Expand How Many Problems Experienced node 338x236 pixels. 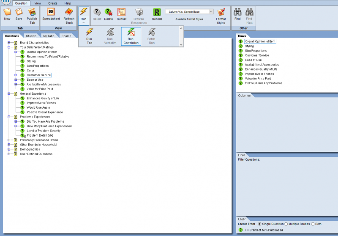[x=16, y=126]
